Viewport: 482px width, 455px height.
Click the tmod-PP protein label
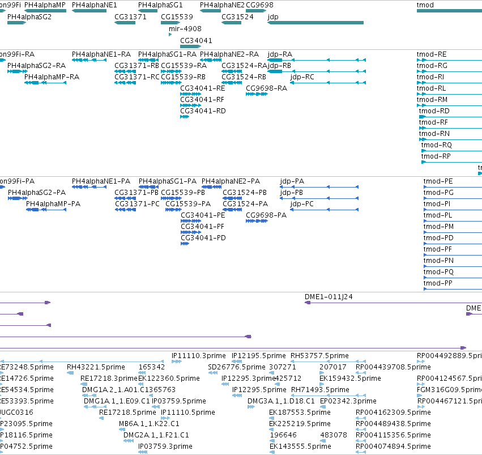click(438, 283)
